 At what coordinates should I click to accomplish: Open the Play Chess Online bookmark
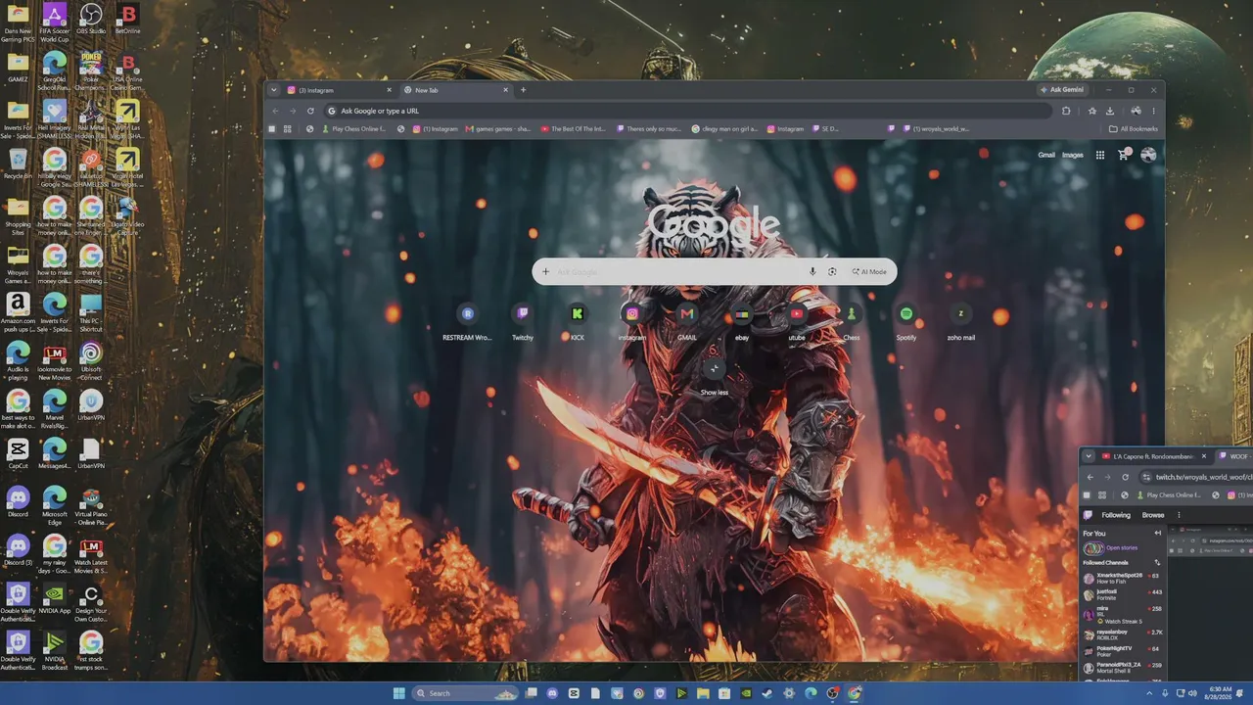354,128
